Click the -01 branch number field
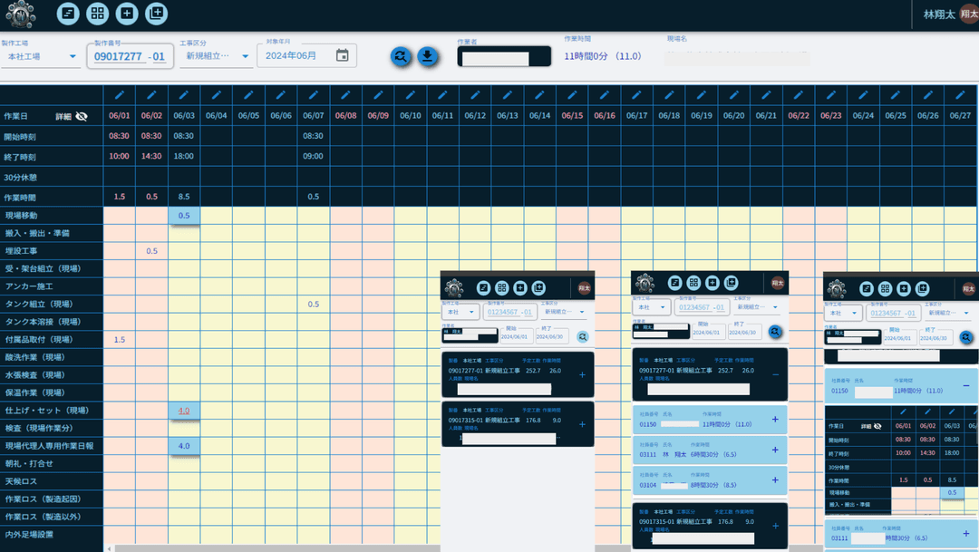 click(x=158, y=56)
